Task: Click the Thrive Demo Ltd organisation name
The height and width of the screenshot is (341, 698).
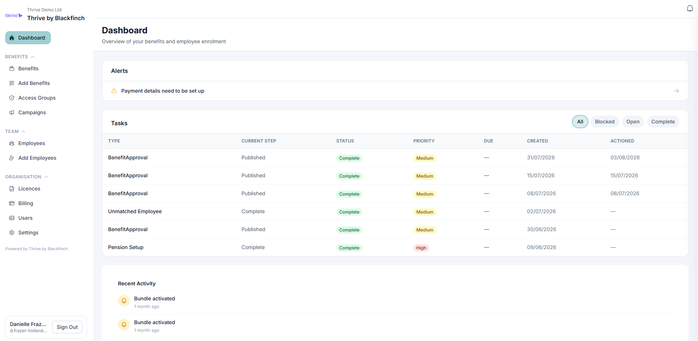Action: pos(44,10)
